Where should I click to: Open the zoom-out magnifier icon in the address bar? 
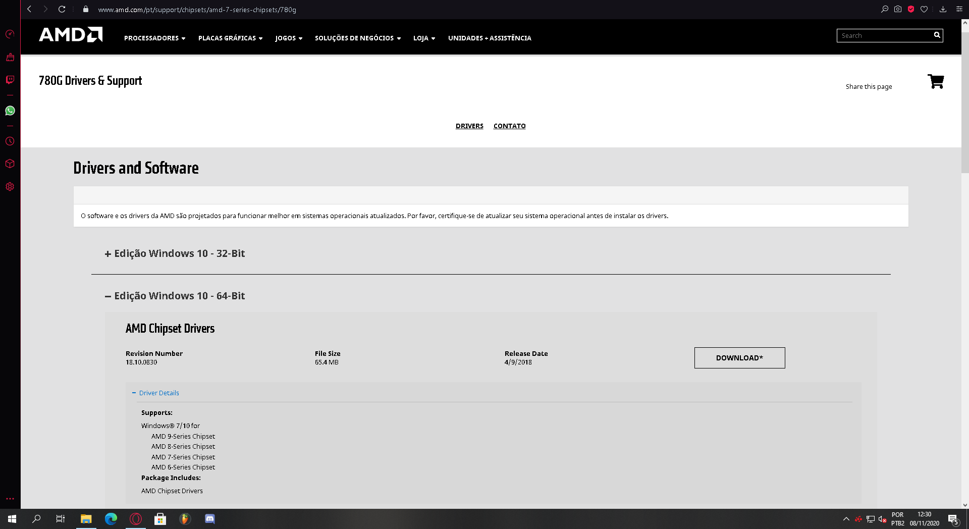pos(885,9)
